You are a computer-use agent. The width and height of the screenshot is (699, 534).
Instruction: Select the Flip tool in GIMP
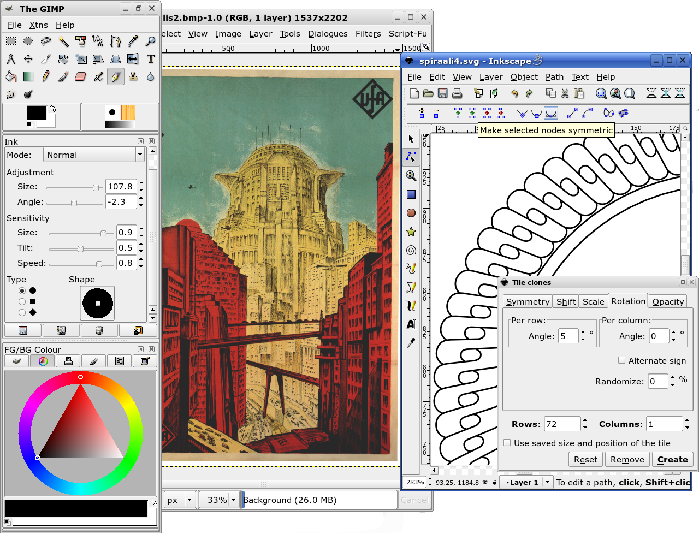click(x=133, y=58)
